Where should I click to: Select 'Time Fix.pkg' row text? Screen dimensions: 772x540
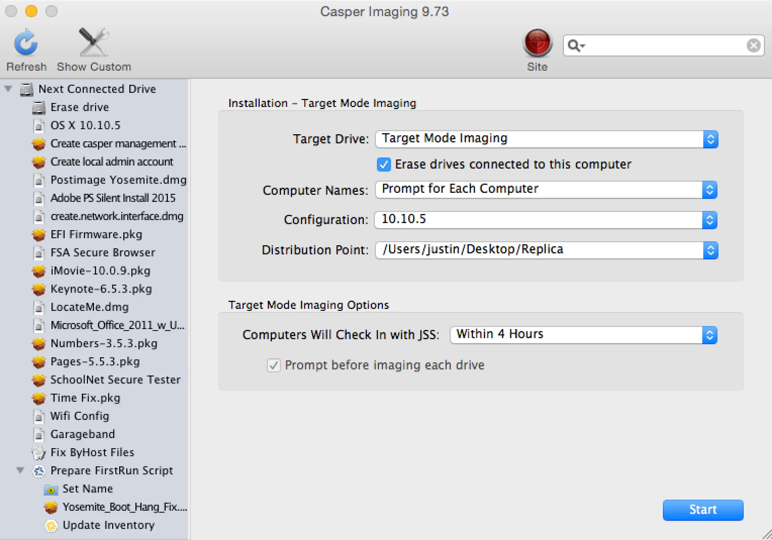[x=85, y=398]
